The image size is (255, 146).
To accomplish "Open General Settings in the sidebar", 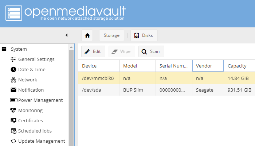I will coord(36,59).
